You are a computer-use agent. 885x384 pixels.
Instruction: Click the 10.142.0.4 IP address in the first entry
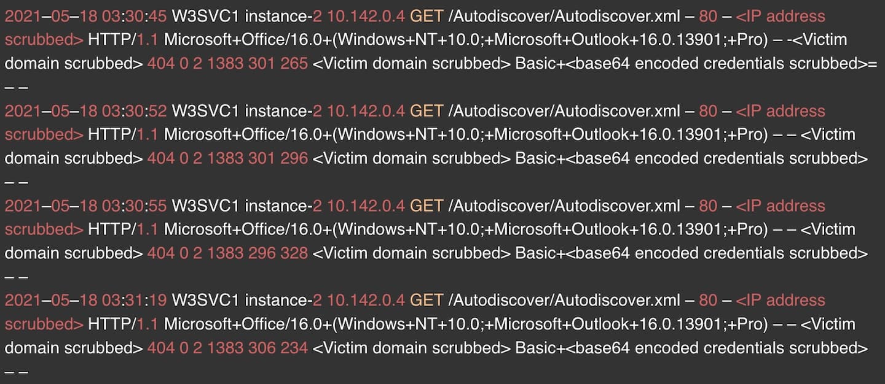pos(366,17)
